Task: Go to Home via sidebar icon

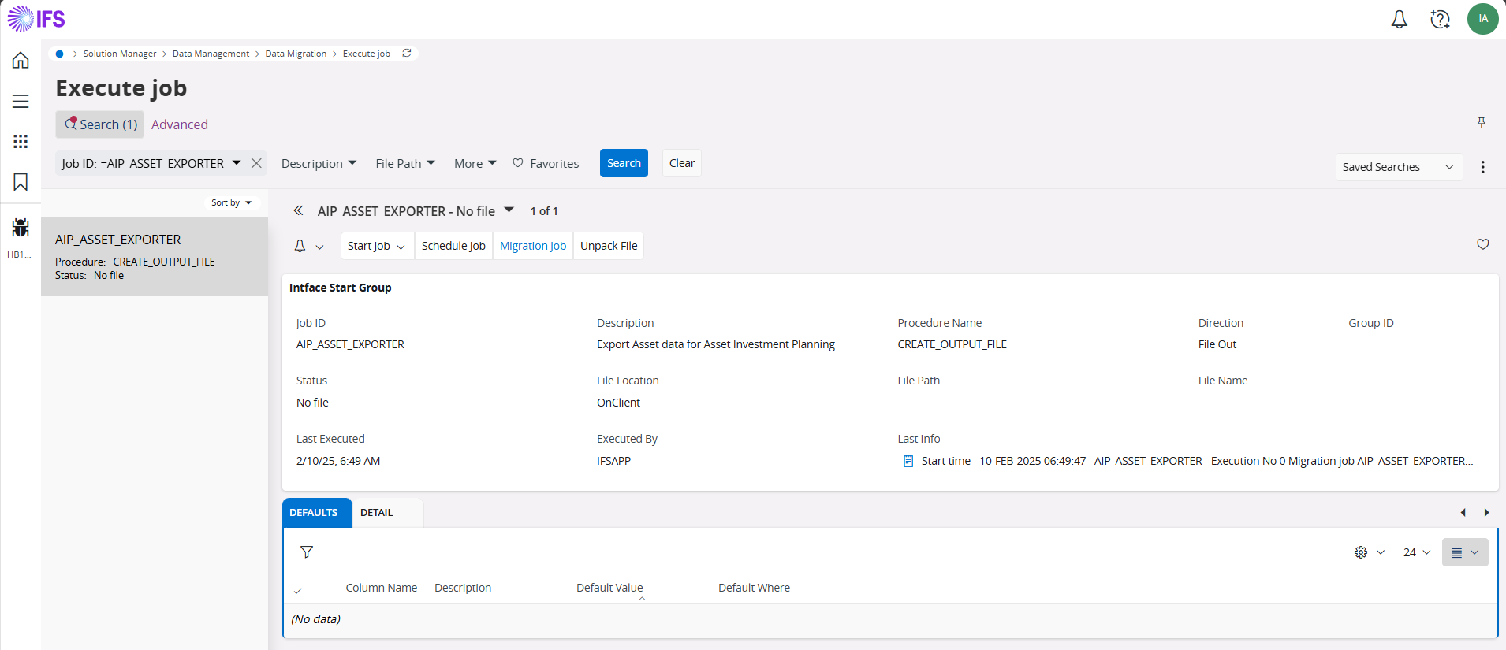Action: (x=21, y=61)
